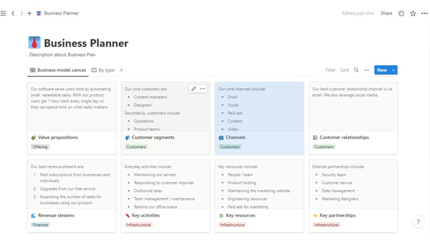Viewport: 430px width, 241px height.
Task: Select the Business model canvas tab
Action: point(58,70)
